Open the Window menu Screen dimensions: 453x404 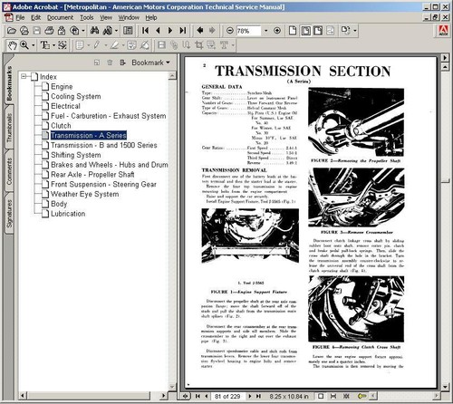[x=129, y=18]
